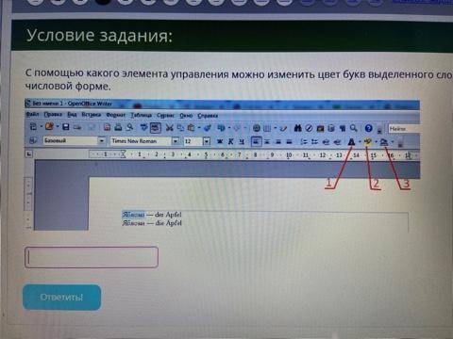Click the Open file icon
The image size is (453, 339).
coord(49,127)
